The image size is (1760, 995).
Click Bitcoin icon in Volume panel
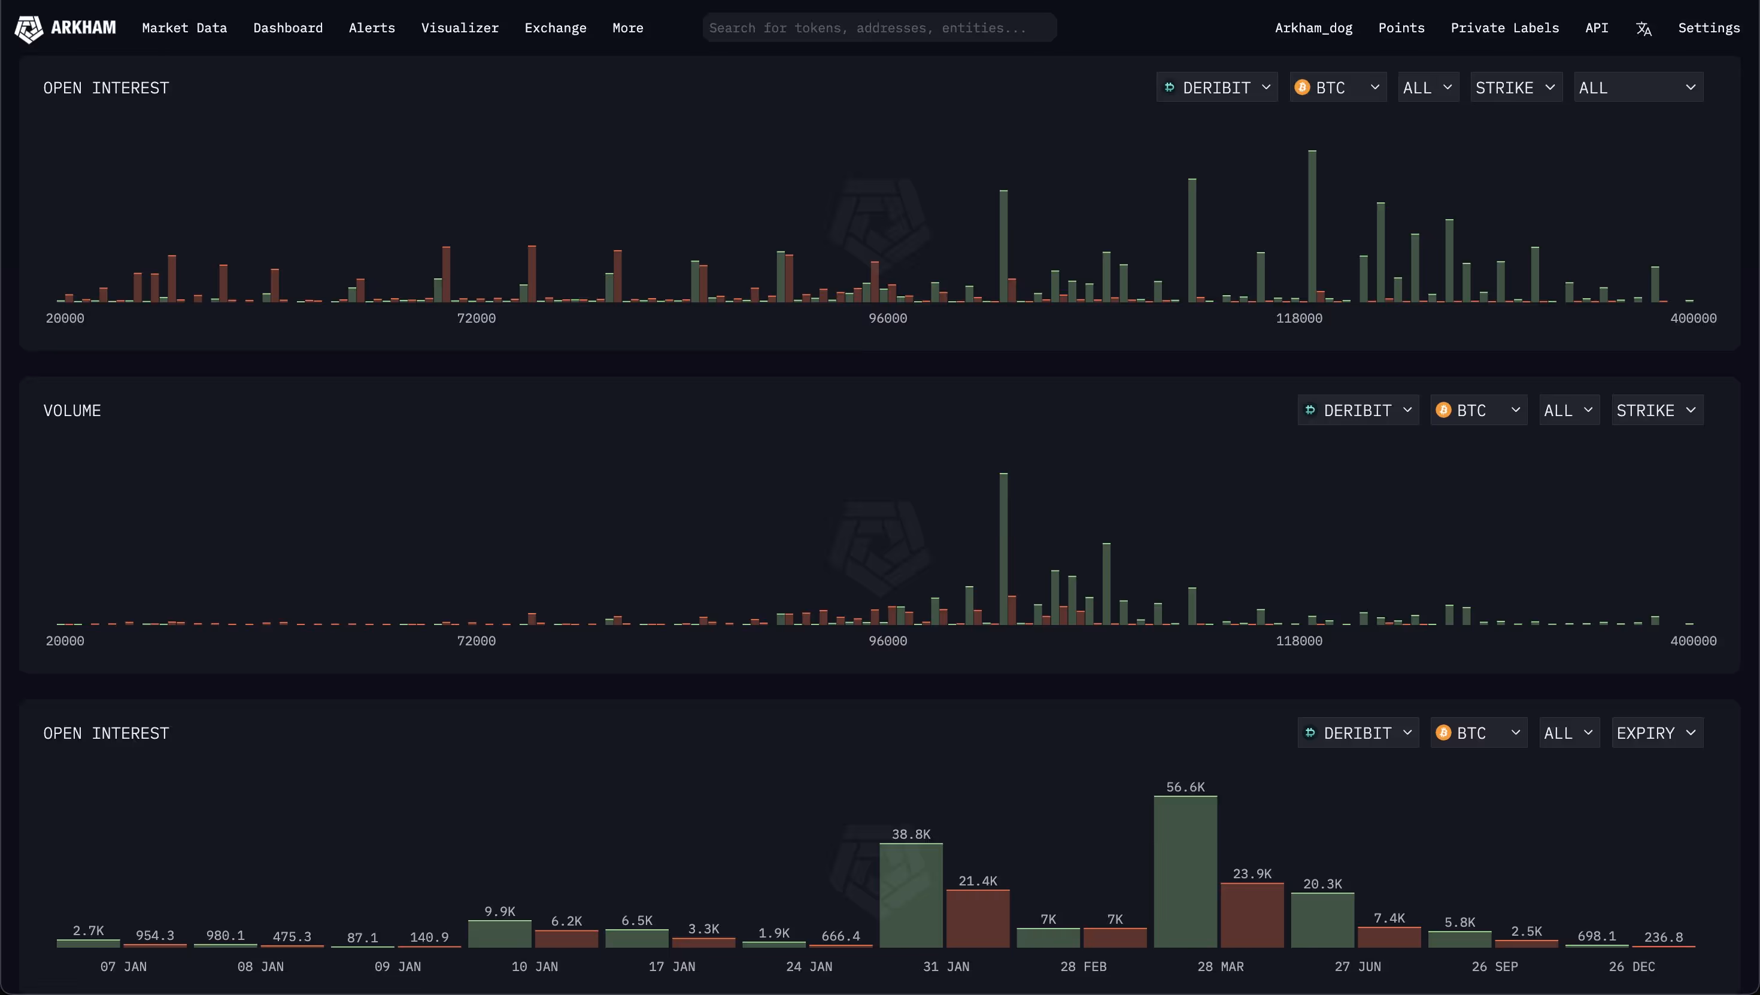coord(1443,410)
